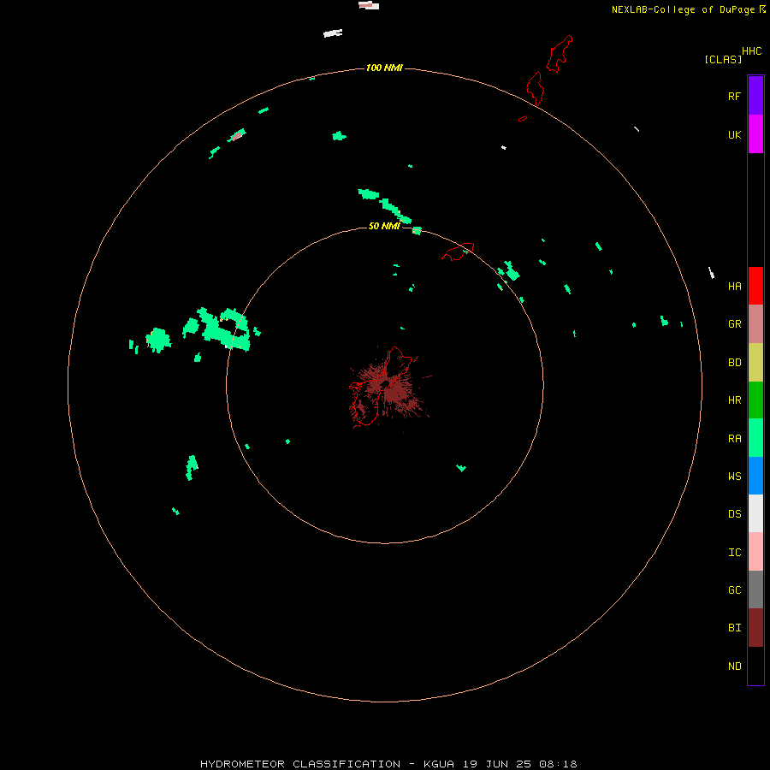Click the HA legend label

coord(734,287)
